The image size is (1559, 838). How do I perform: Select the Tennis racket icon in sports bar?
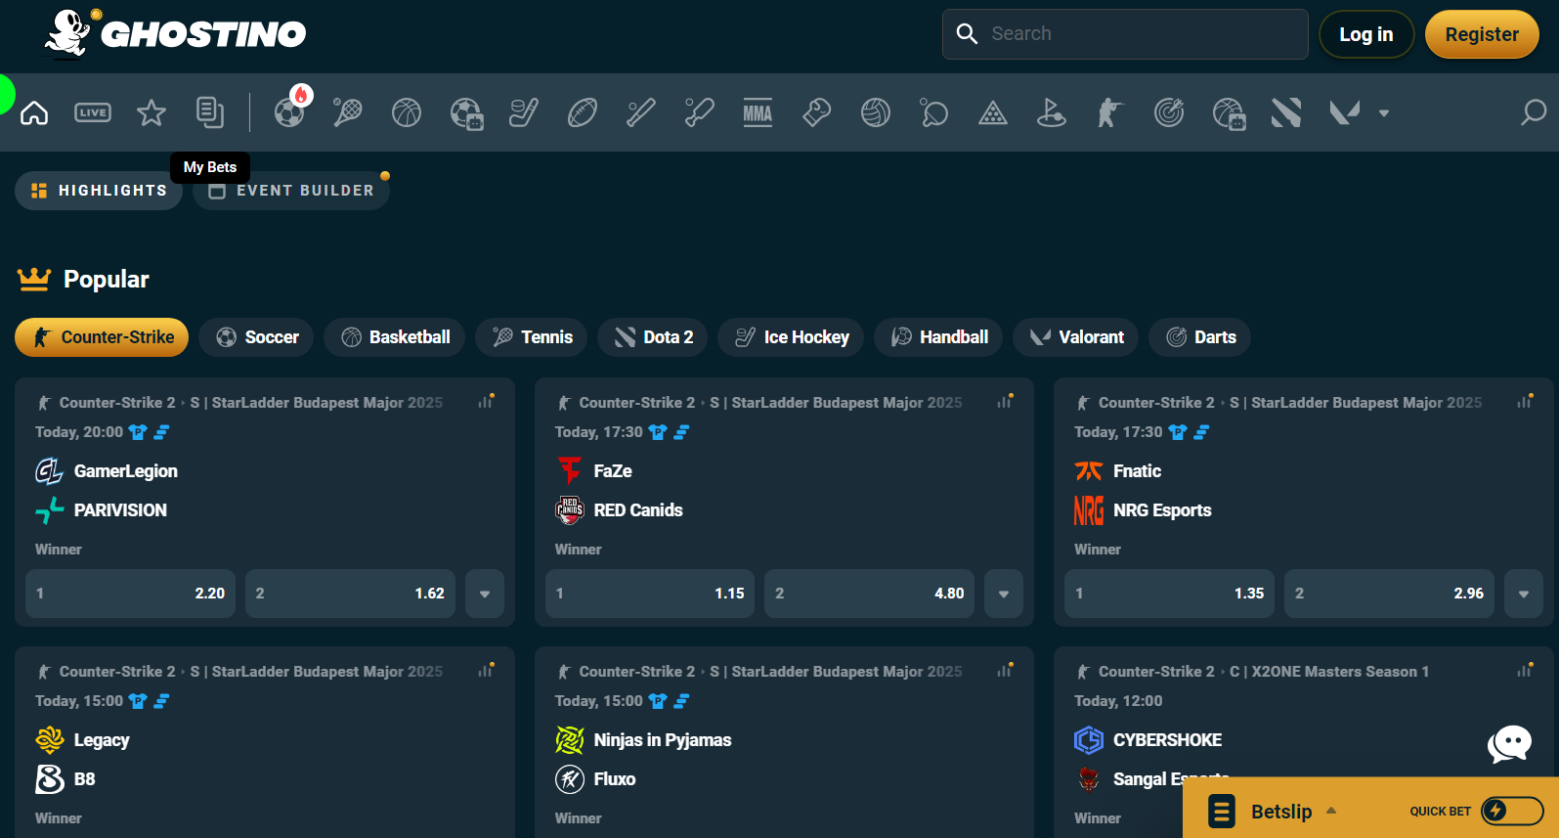pyautogui.click(x=347, y=113)
